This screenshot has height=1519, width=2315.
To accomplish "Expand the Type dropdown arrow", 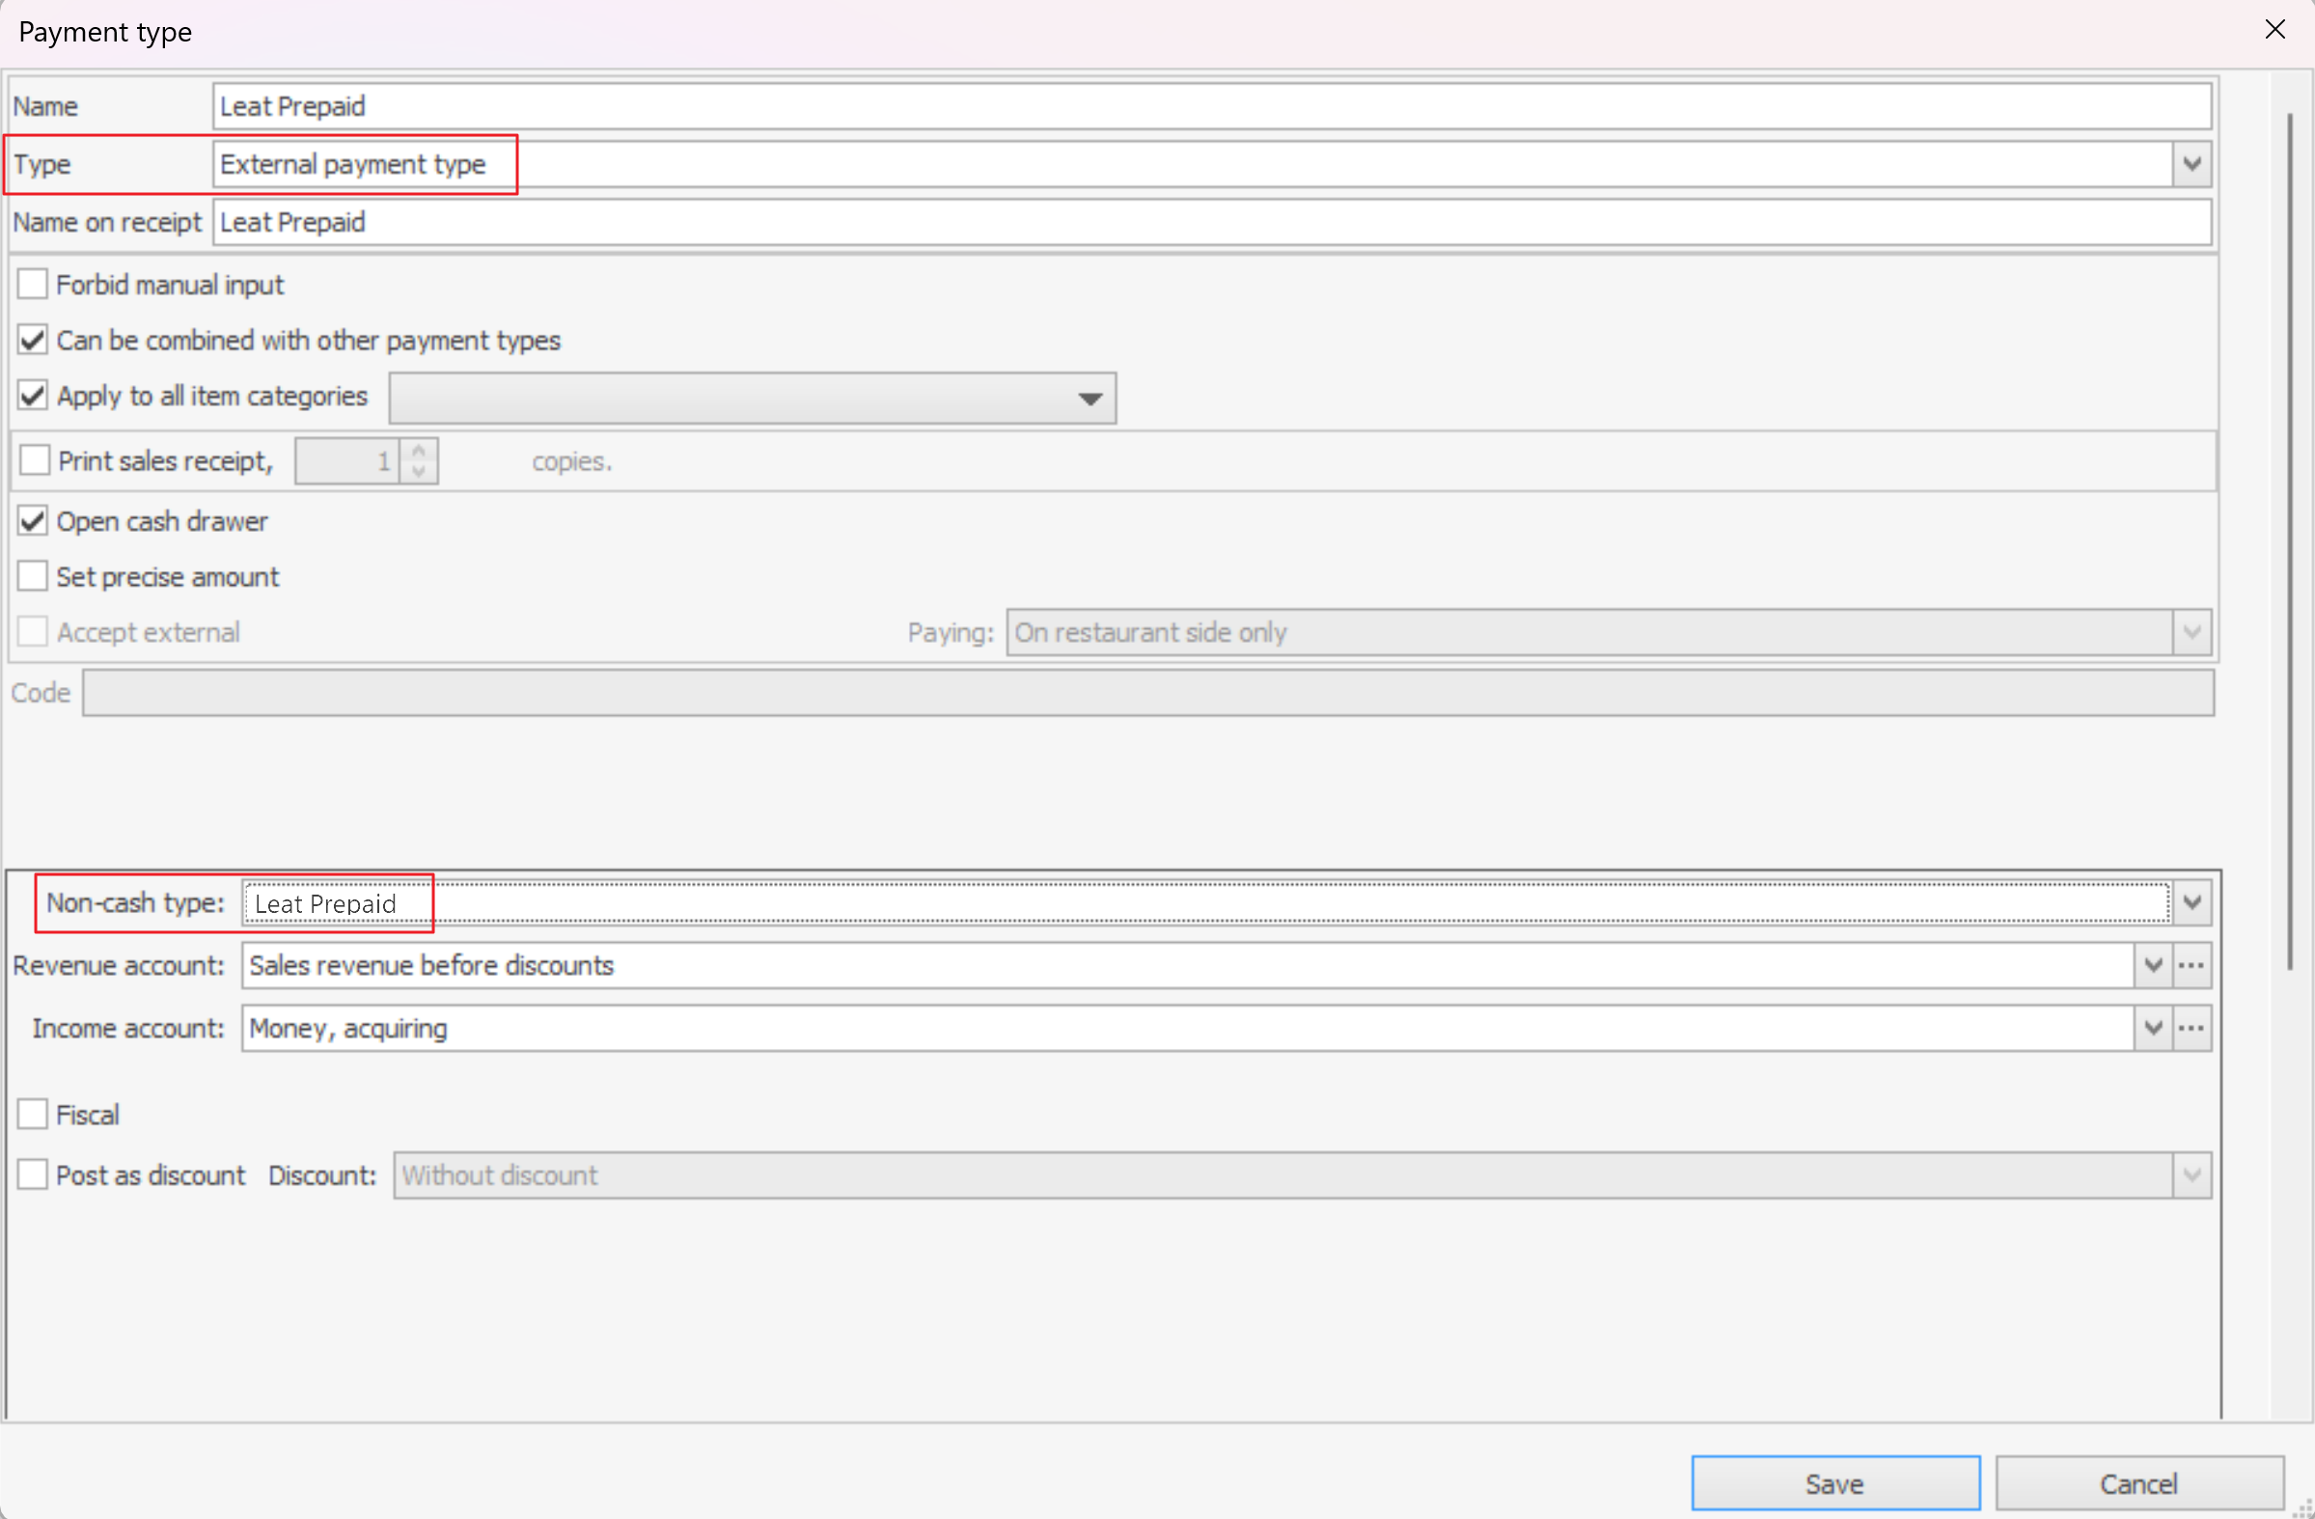I will point(2191,164).
